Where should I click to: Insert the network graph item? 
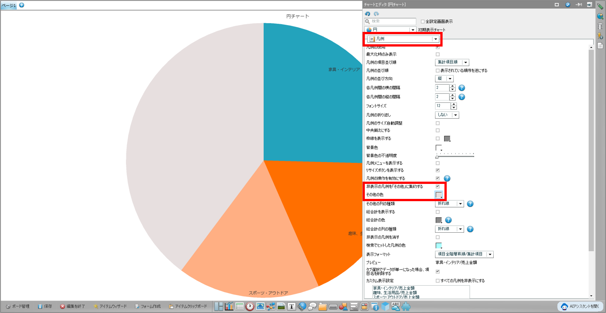(271, 307)
